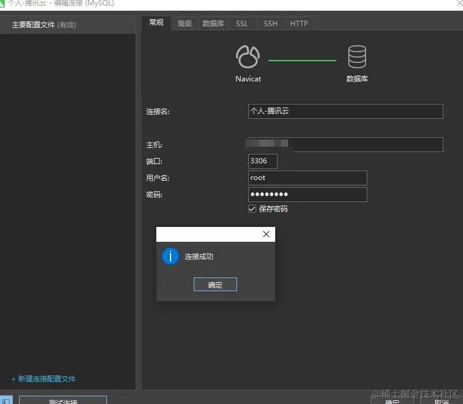Click the Navicat logo icon

pyautogui.click(x=248, y=56)
